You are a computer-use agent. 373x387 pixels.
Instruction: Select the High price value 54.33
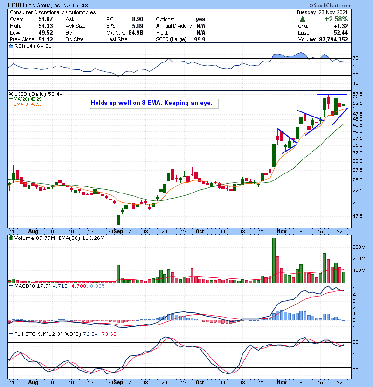point(46,26)
